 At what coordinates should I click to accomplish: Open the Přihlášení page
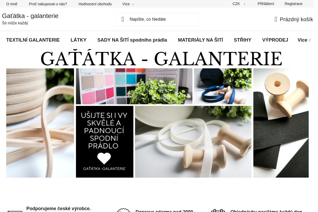click(x=266, y=4)
